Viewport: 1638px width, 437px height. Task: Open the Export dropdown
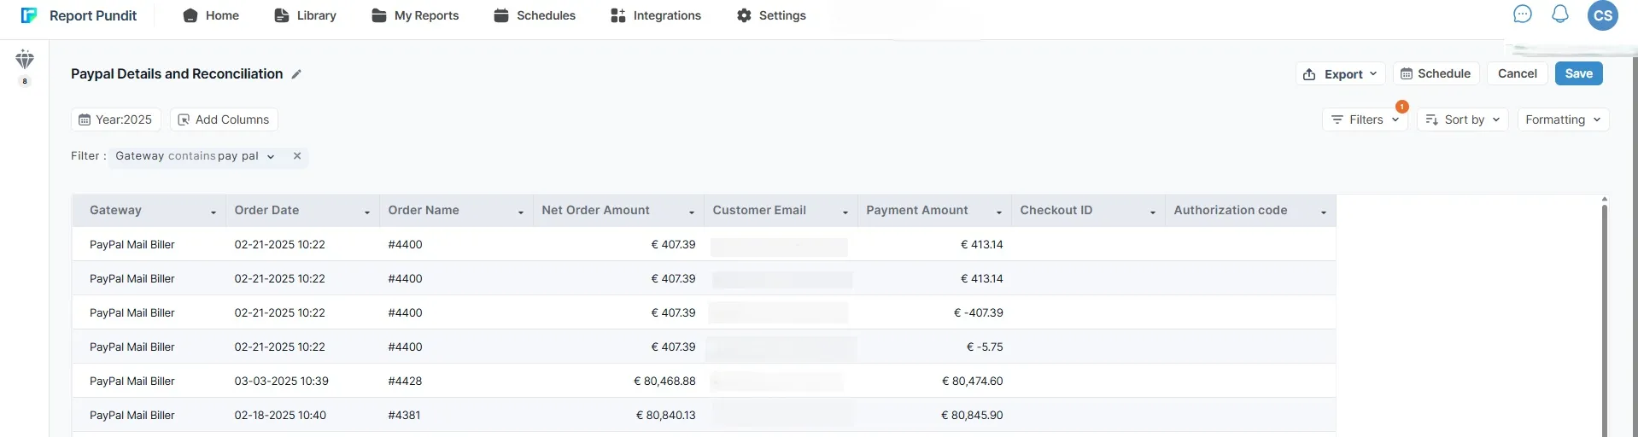click(1340, 74)
